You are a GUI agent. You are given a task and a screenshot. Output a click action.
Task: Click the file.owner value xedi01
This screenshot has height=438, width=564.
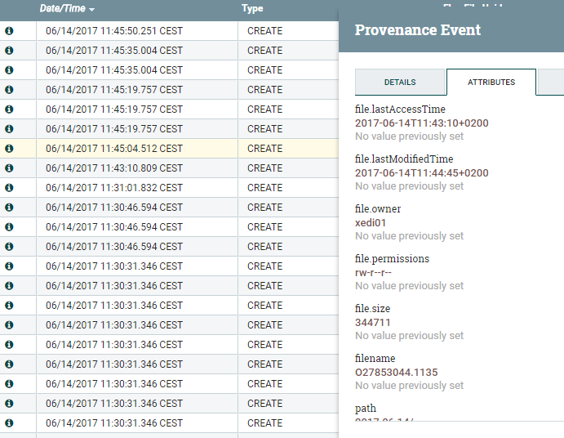(371, 222)
